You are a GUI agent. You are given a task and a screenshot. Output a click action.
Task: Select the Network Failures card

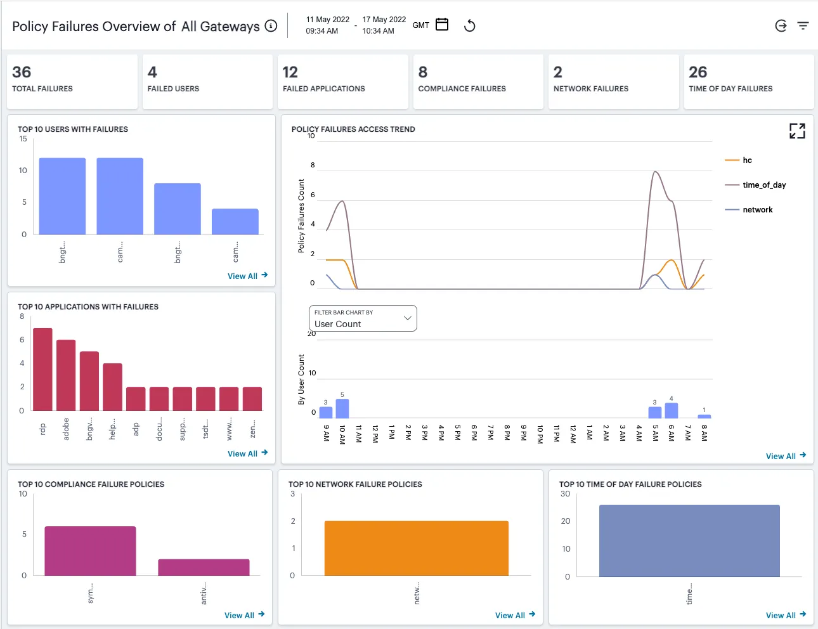[x=614, y=81]
